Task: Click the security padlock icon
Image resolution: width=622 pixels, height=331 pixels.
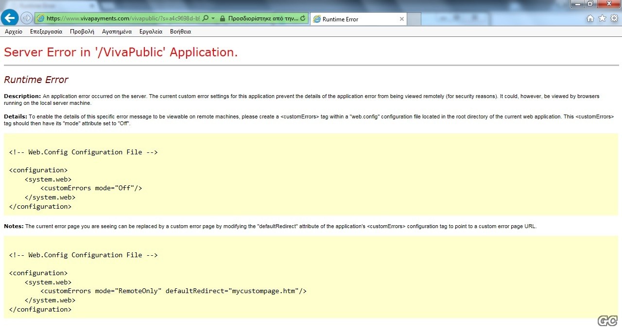Action: 222,18
